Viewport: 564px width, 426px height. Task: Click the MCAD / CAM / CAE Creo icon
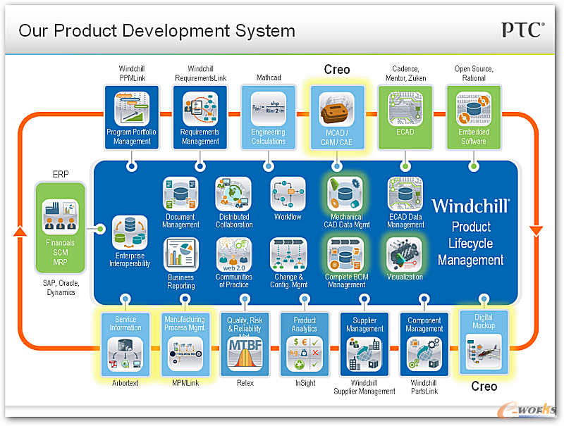coord(337,108)
